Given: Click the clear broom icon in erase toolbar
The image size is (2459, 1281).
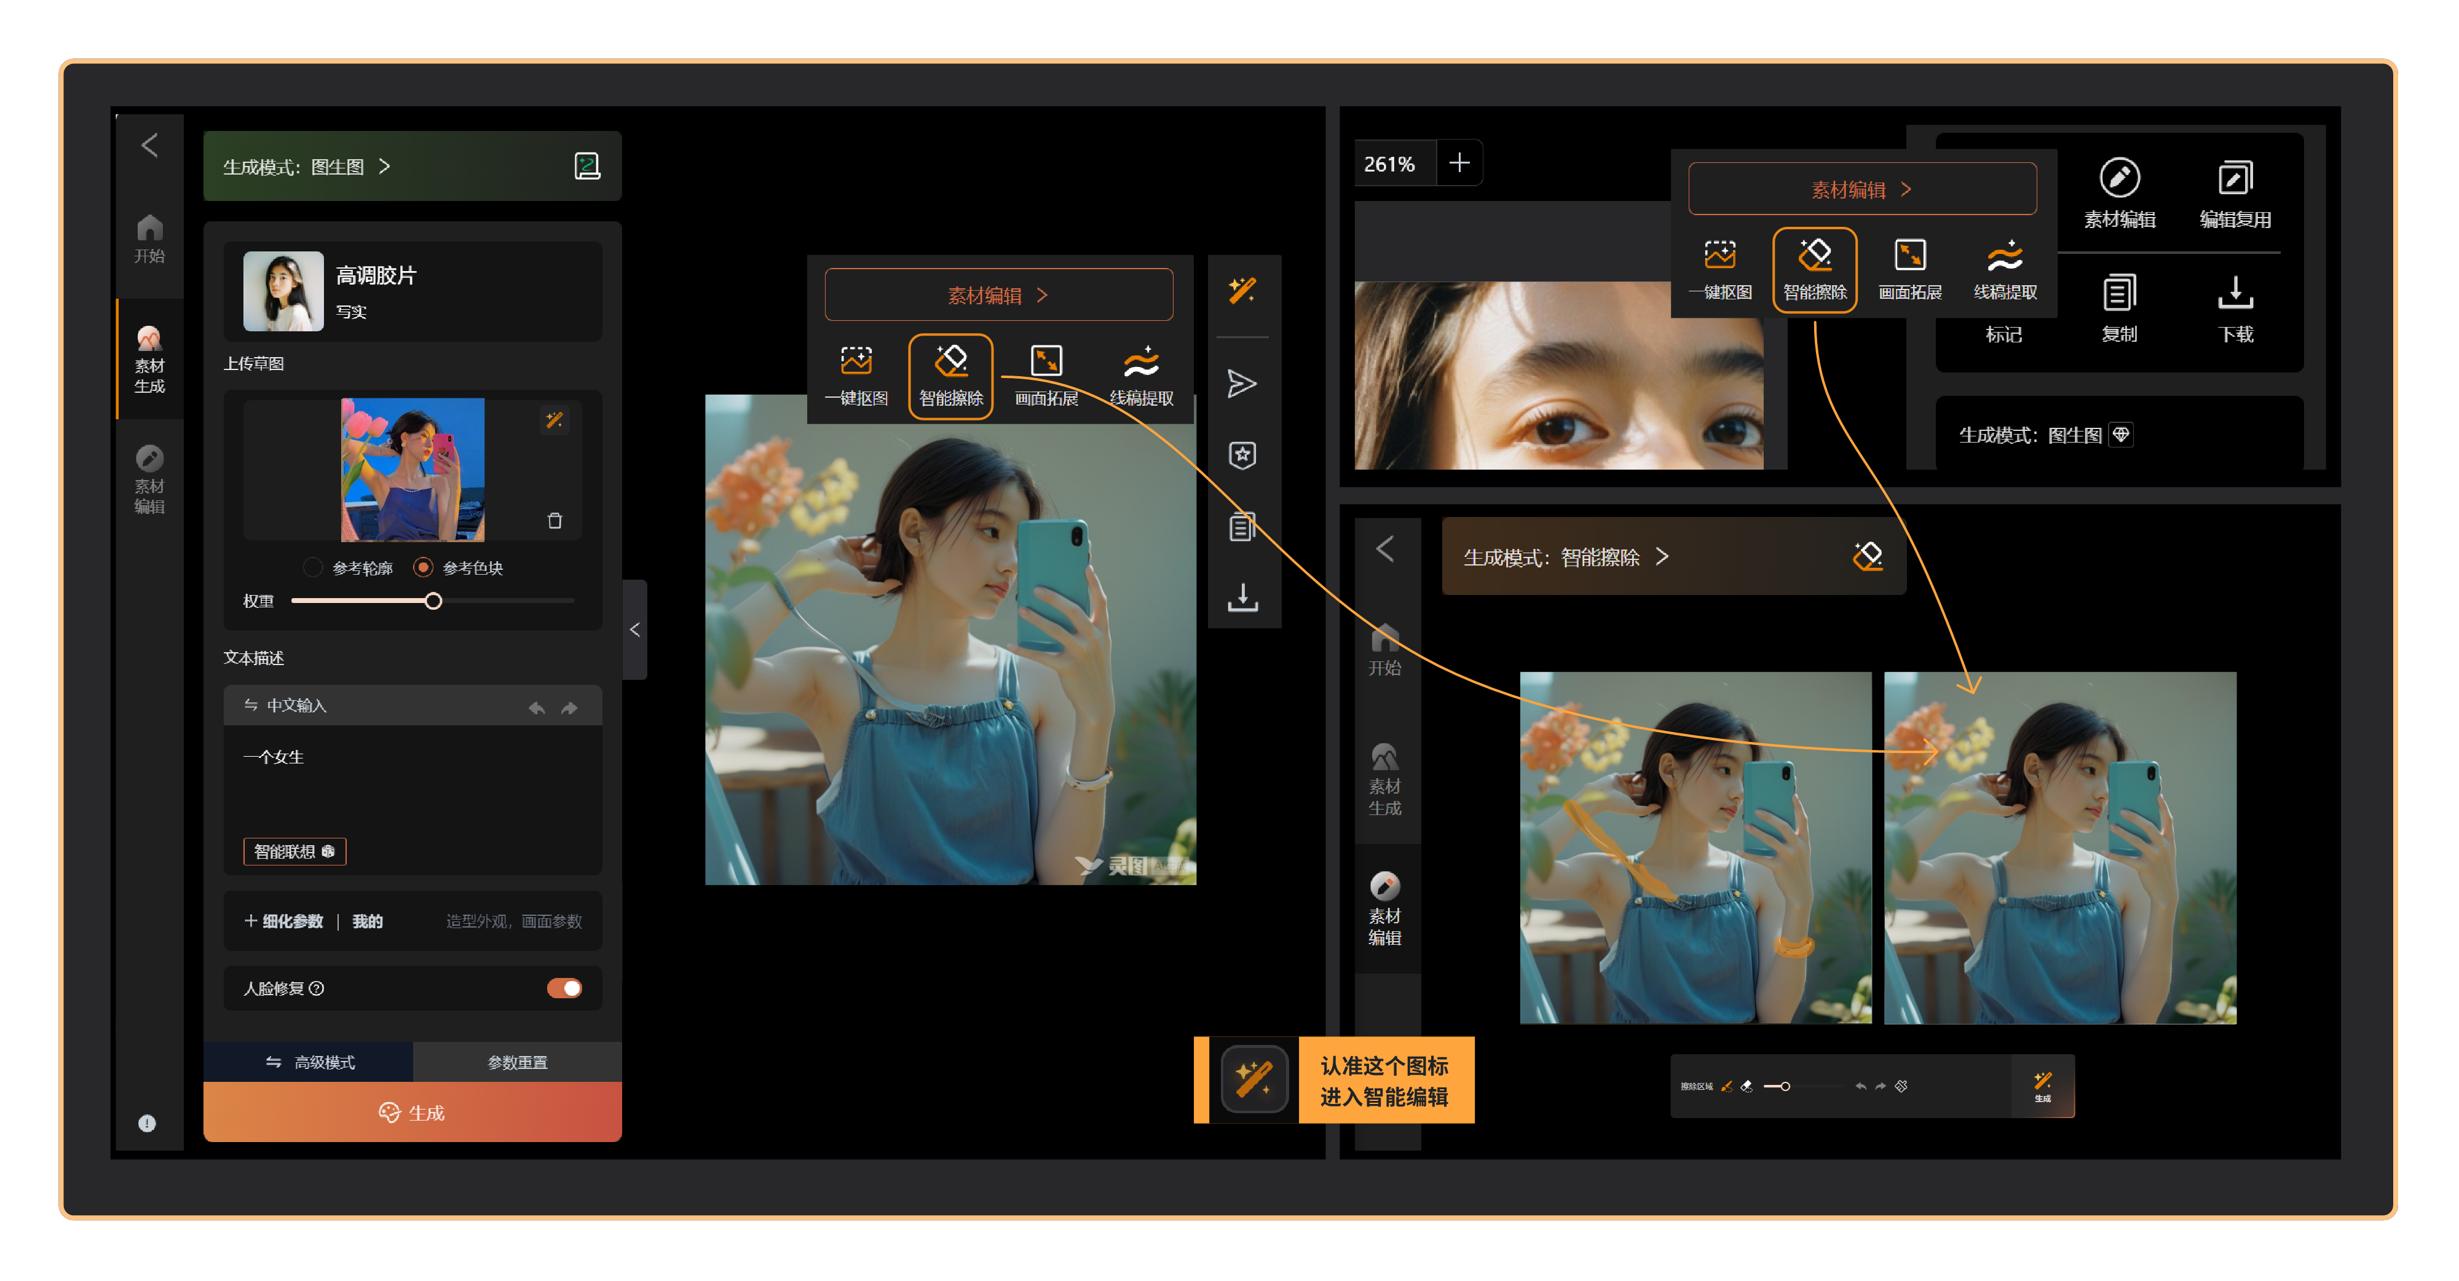Looking at the screenshot, I should (x=1901, y=1086).
